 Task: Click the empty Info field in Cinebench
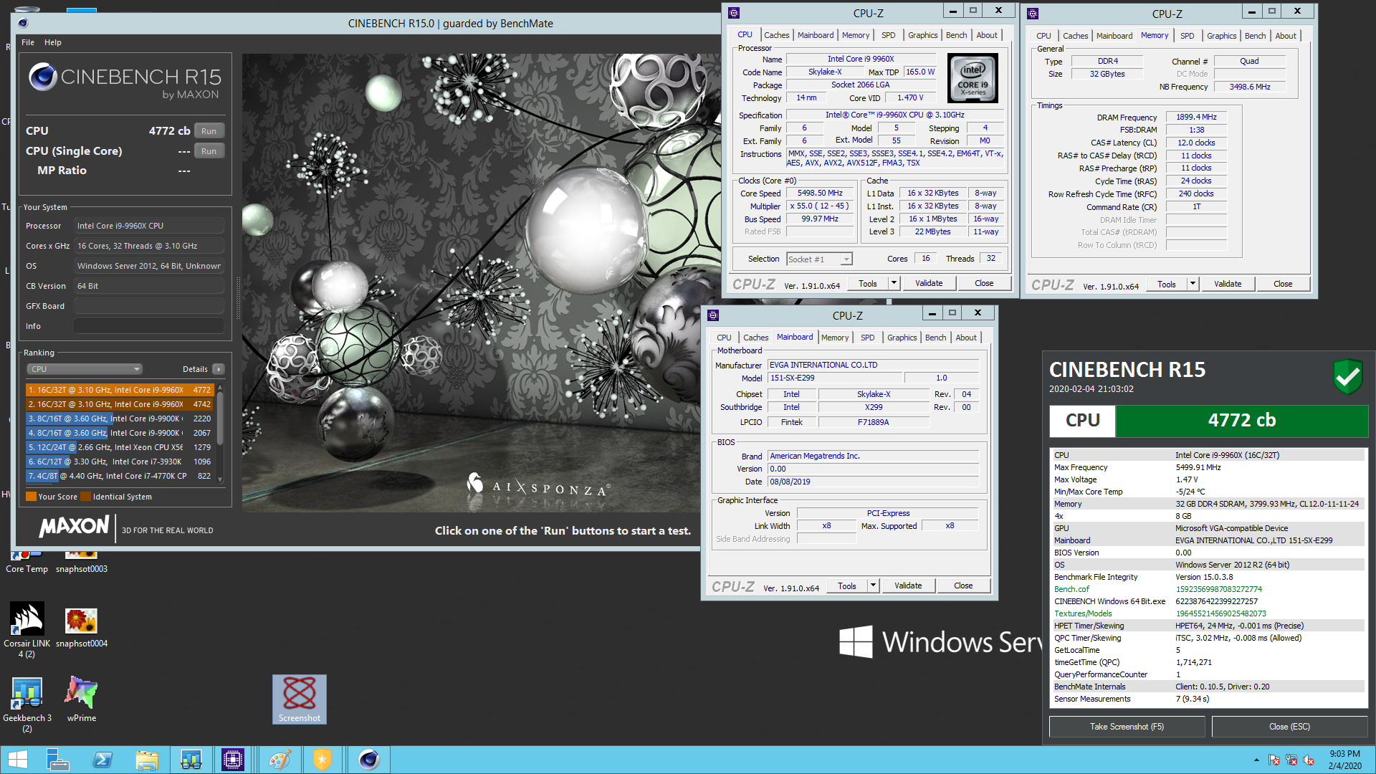coord(149,326)
